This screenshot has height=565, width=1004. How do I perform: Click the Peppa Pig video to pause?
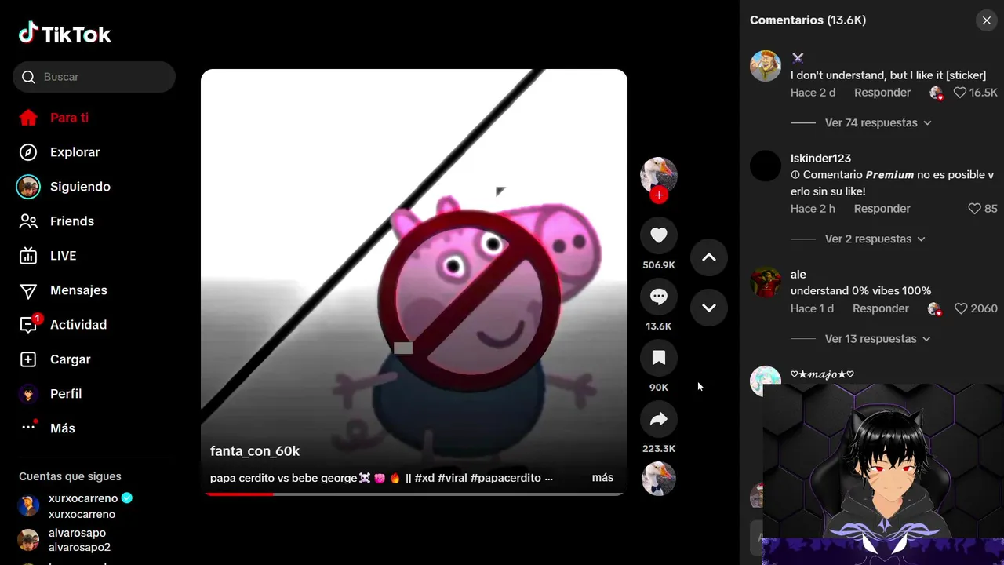414,282
